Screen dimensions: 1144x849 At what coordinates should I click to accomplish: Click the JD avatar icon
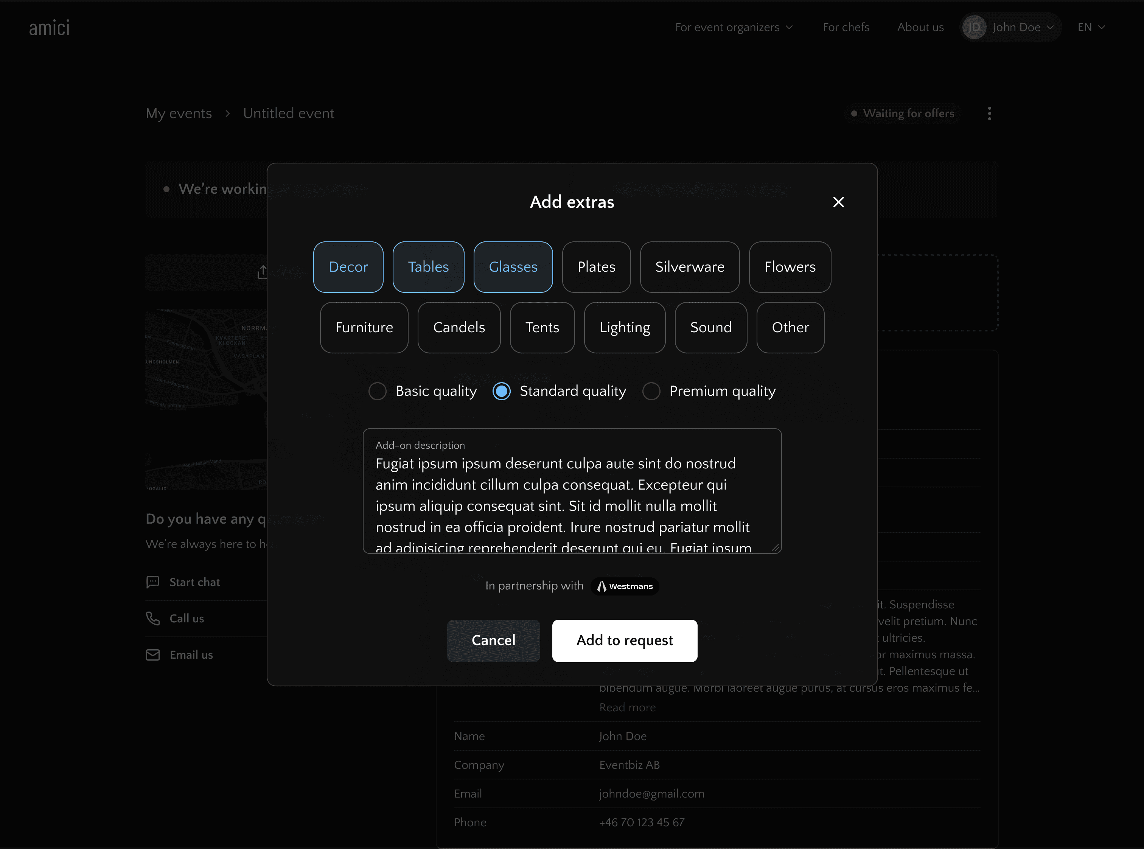pyautogui.click(x=974, y=27)
